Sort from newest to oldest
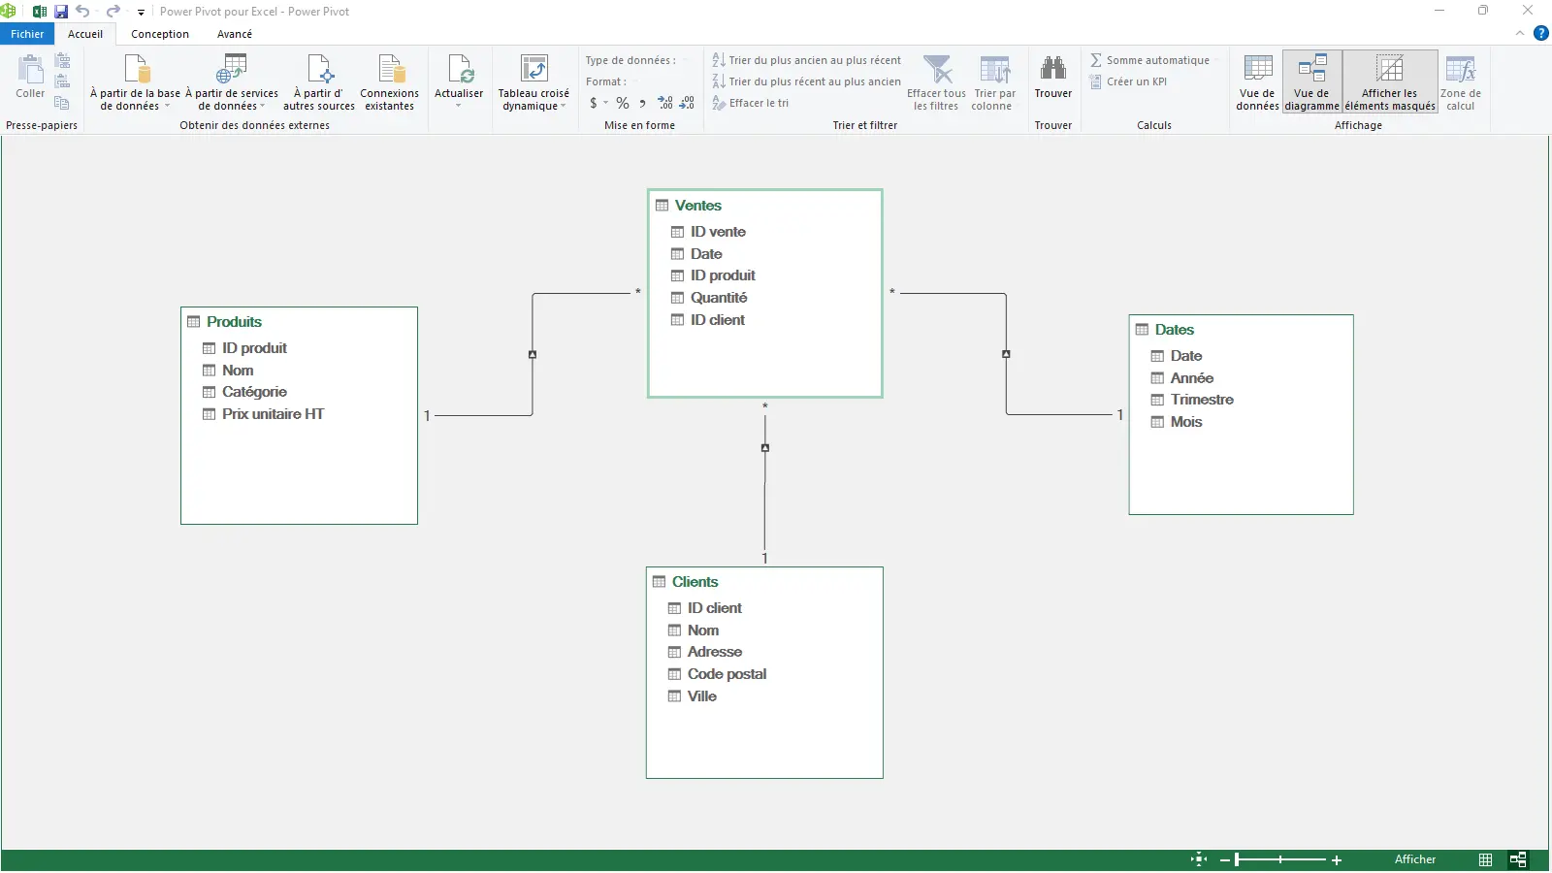This screenshot has height=873, width=1552. 806,81
